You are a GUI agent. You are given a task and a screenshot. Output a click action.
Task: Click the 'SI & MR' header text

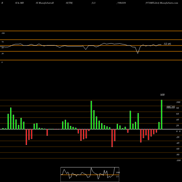pyautogui.click(x=19, y=3)
